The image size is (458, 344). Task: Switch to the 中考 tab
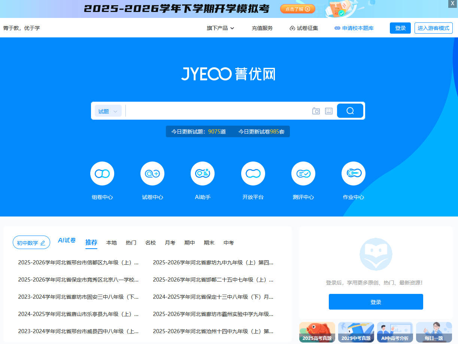[228, 243]
